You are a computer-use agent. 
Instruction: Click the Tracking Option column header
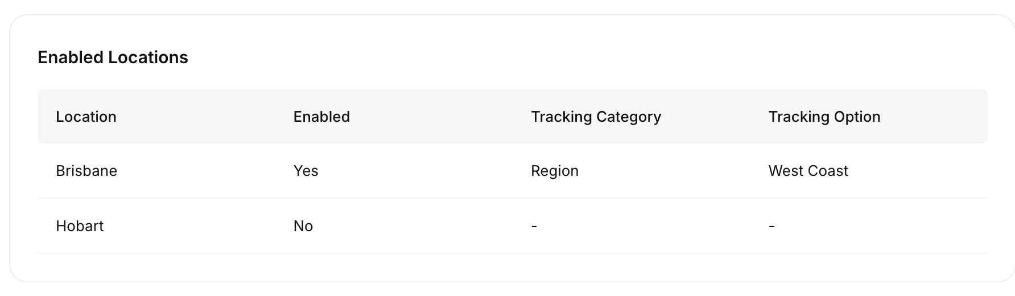coord(824,117)
